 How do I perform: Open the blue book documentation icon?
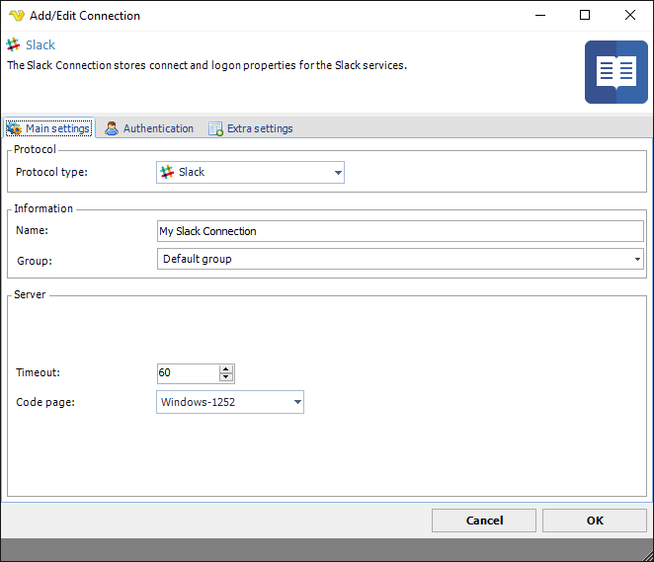click(615, 72)
